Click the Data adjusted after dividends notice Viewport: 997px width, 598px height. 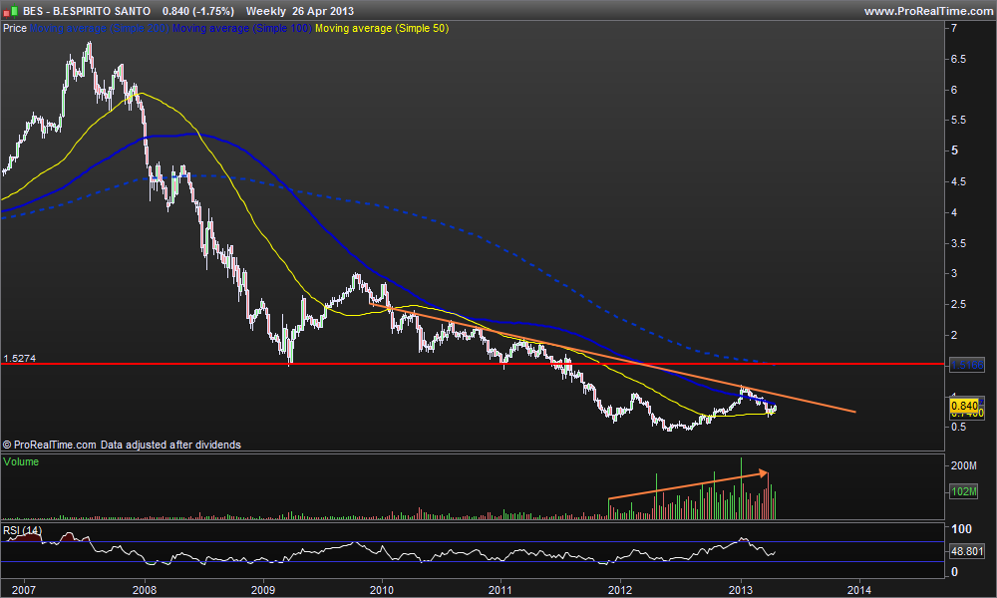click(x=170, y=445)
